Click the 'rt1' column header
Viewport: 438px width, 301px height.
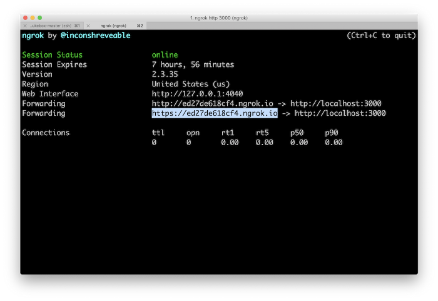pyautogui.click(x=228, y=133)
